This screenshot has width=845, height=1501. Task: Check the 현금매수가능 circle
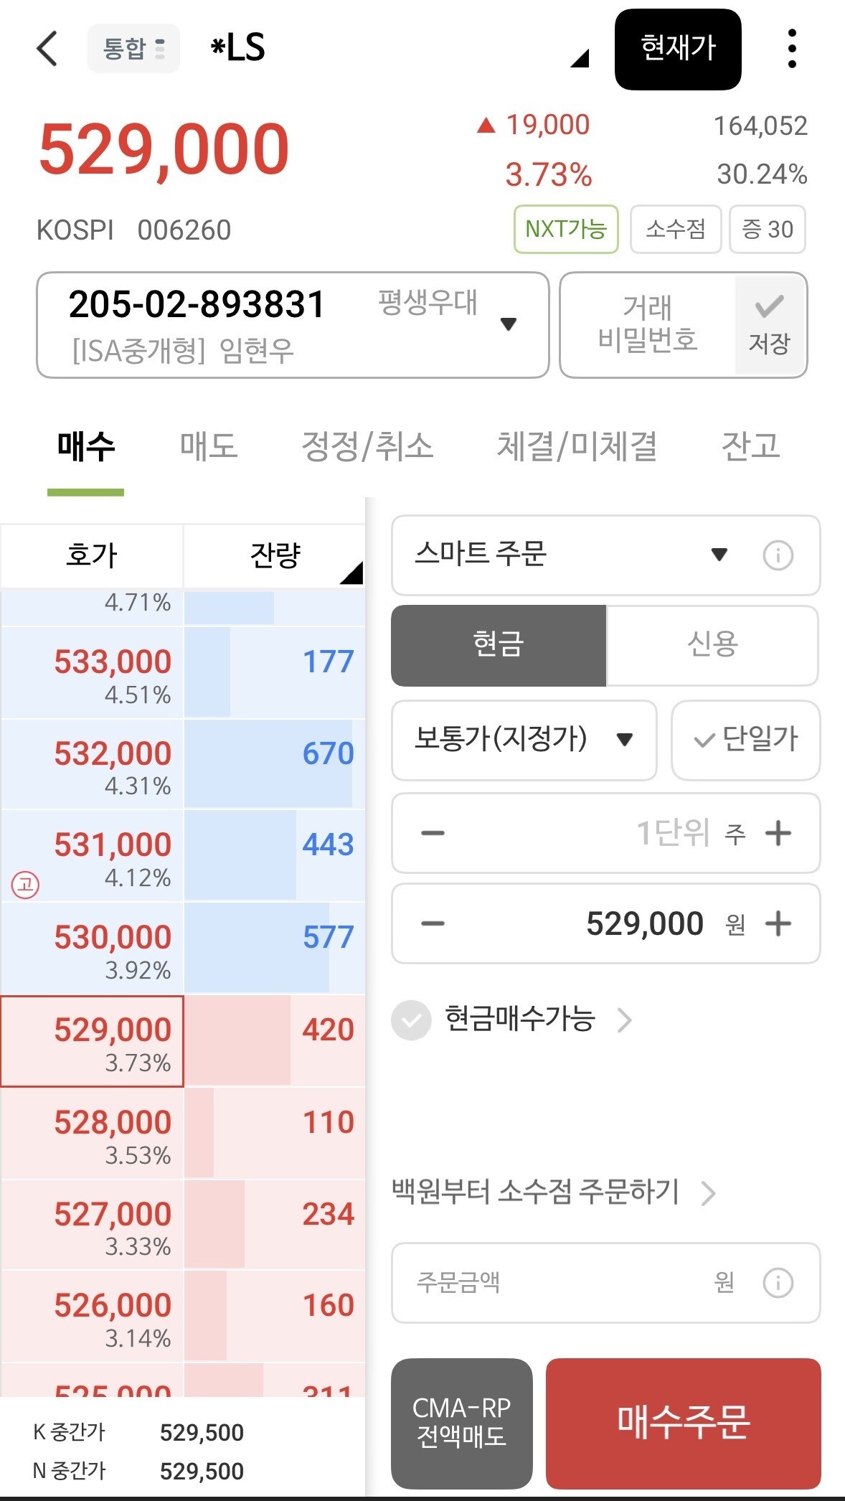(x=411, y=1020)
